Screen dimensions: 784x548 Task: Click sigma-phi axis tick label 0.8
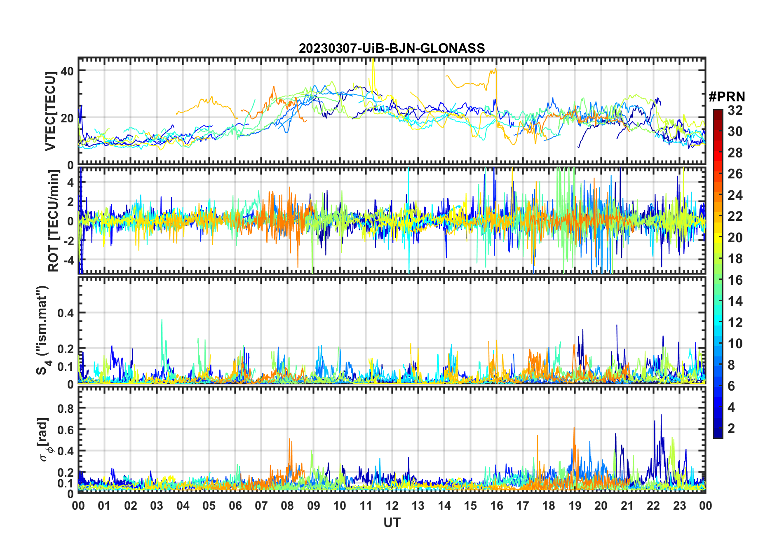coord(66,408)
